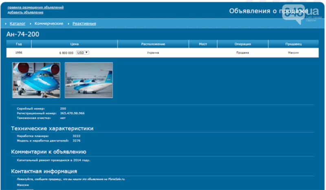The image size is (326, 190).
Task: Open the USD currency dropdown
Action: click(x=83, y=53)
